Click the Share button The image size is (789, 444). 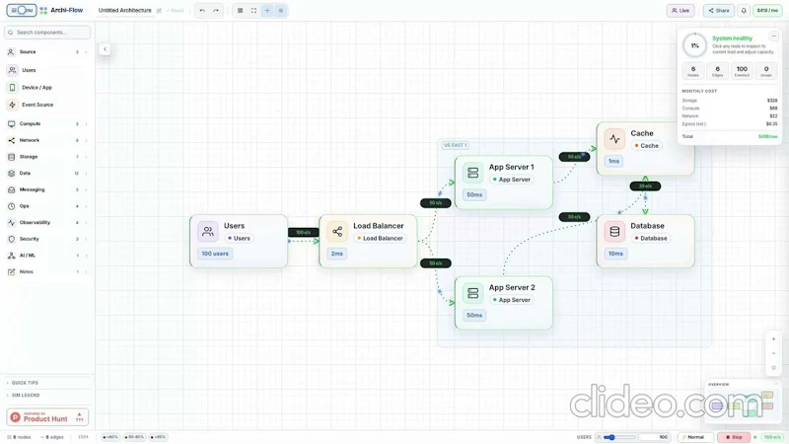point(719,11)
